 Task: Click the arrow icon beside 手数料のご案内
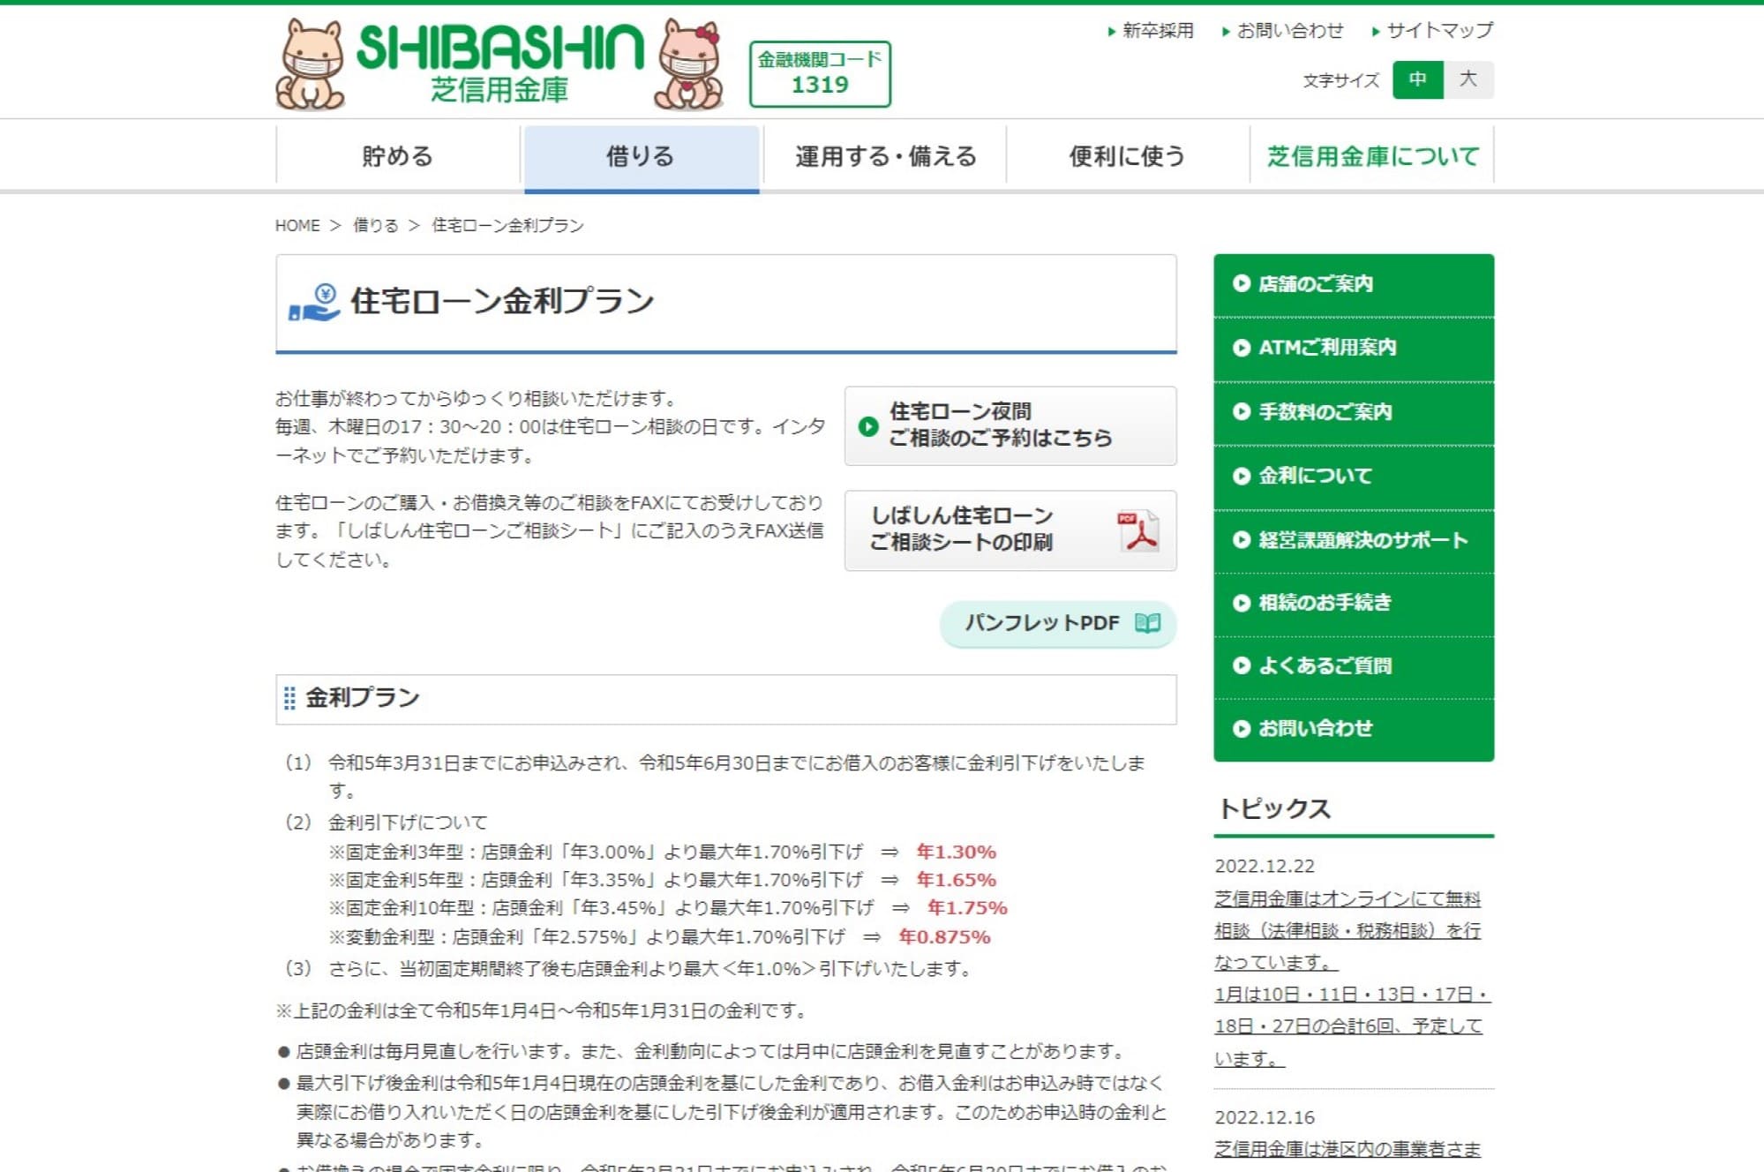click(x=1242, y=412)
